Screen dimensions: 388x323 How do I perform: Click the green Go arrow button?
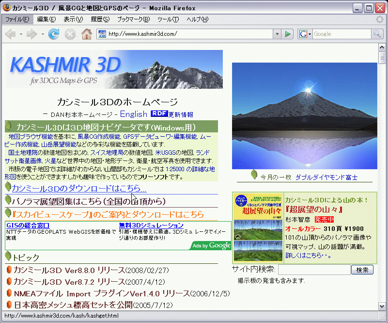[x=287, y=34]
